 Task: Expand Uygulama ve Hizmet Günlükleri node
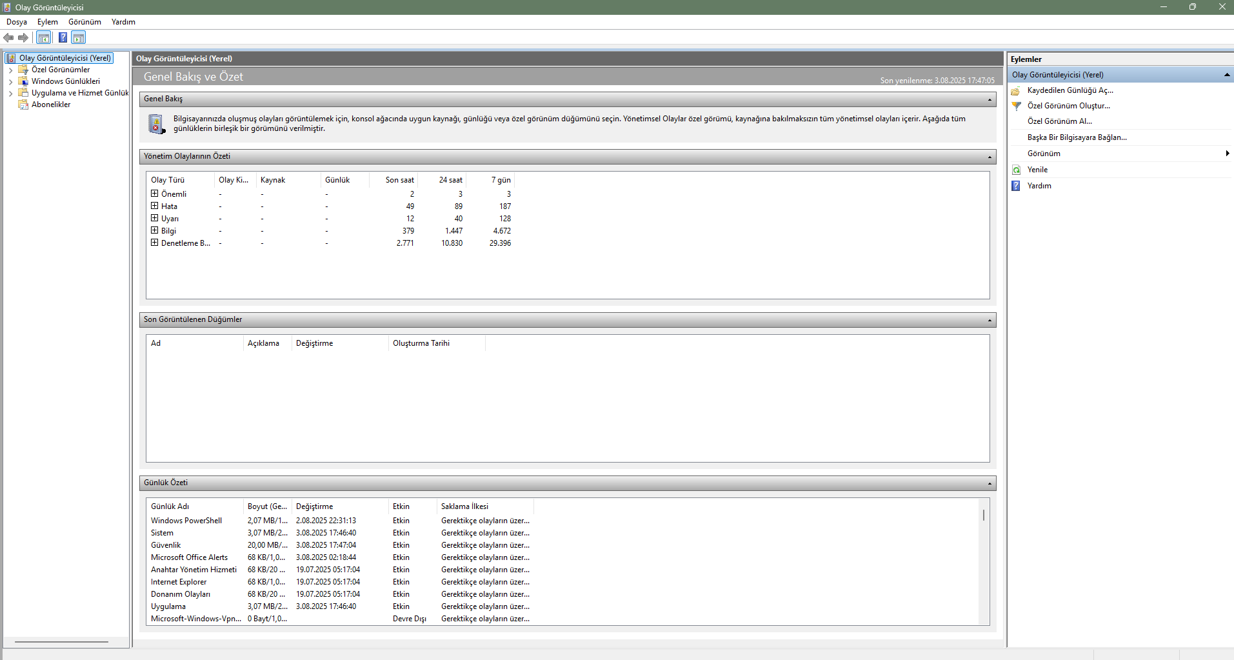pyautogui.click(x=10, y=94)
